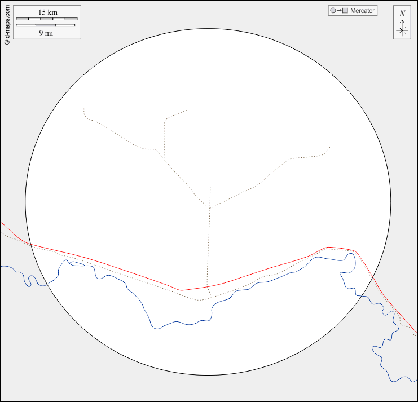Click the "15 km" scale text
This screenshot has width=418, height=402.
pyautogui.click(x=47, y=12)
